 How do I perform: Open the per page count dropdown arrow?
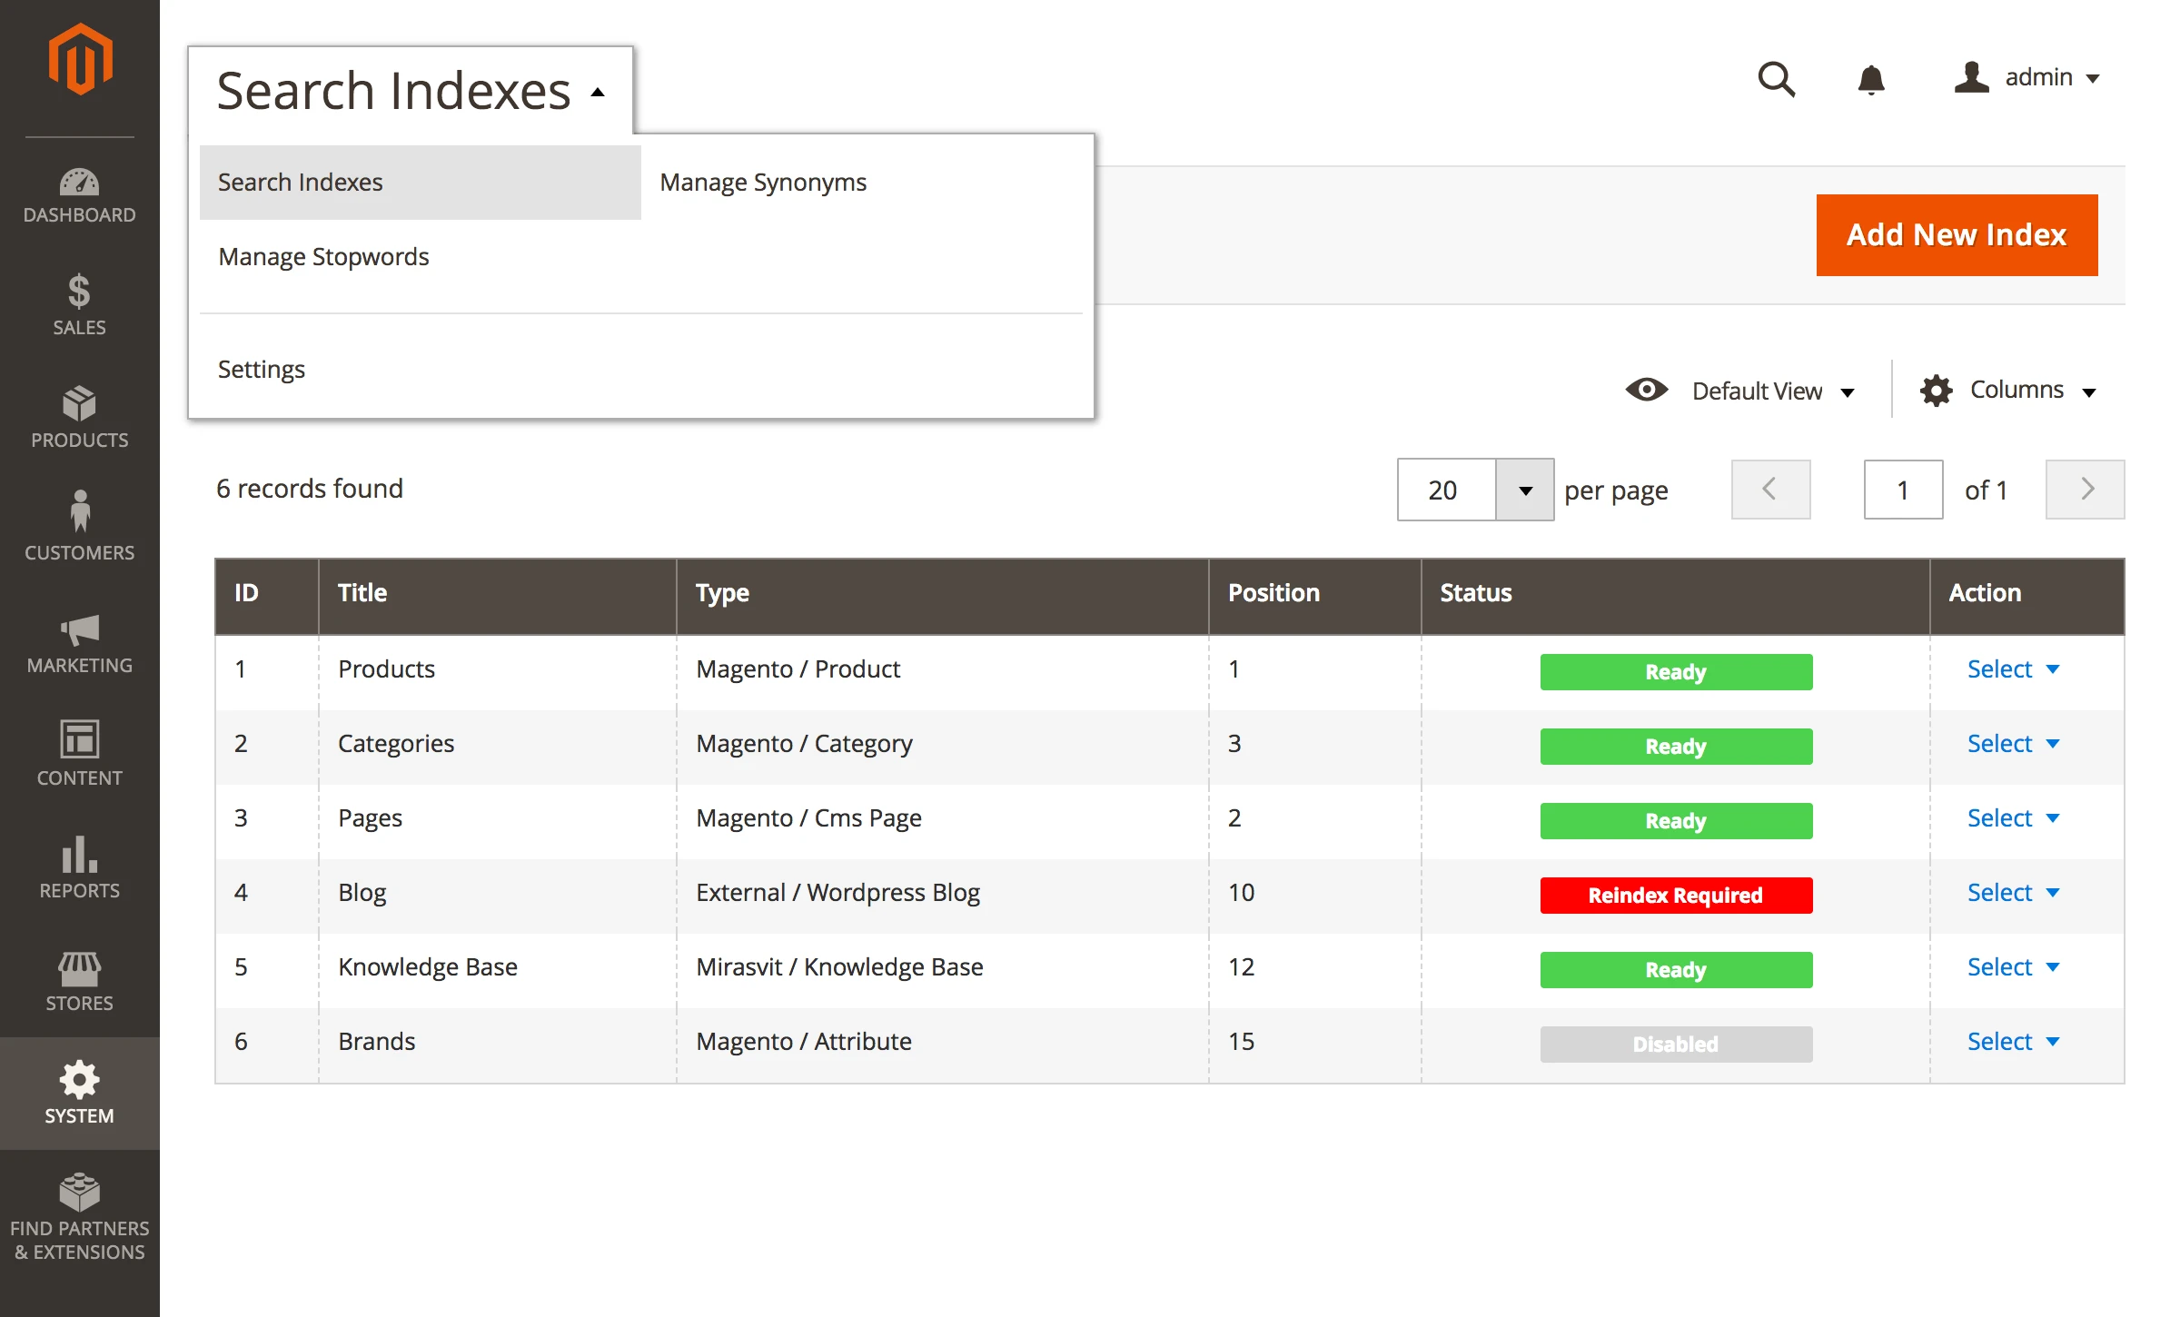[x=1525, y=490]
